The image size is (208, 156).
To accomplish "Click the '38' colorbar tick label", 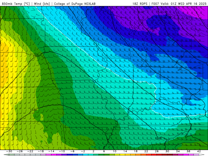I will [188, 151].
